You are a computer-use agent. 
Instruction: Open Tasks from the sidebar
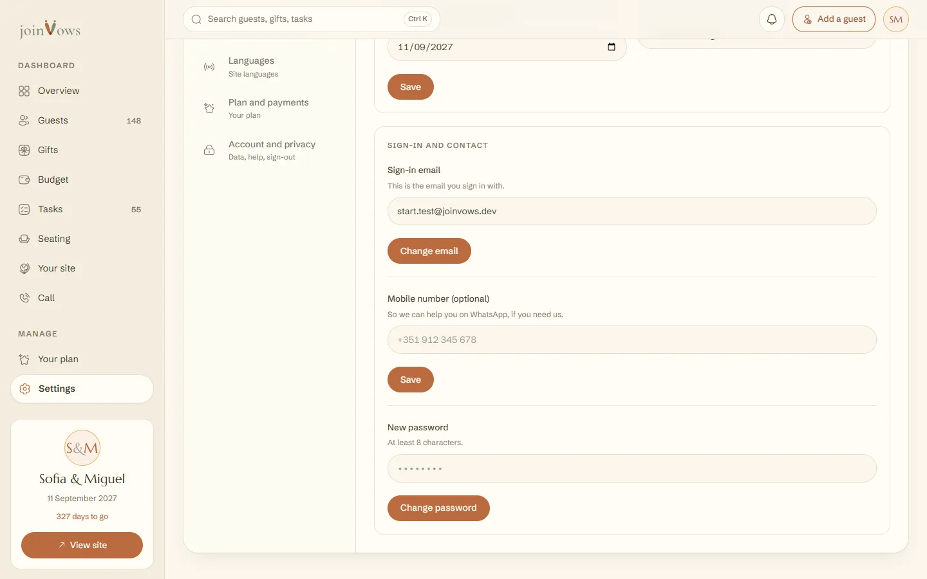point(82,210)
